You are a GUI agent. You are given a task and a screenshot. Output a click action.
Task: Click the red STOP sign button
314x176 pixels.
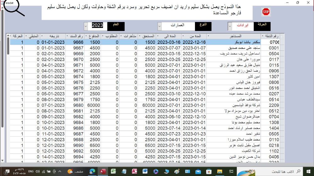click(266, 12)
